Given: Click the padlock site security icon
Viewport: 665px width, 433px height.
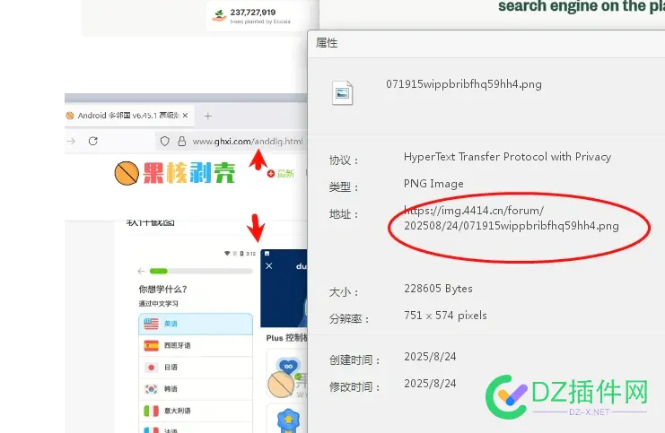Looking at the screenshot, I should coord(181,141).
